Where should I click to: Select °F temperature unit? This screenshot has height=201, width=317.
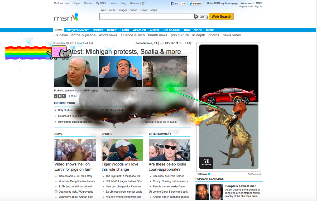[x=177, y=43]
